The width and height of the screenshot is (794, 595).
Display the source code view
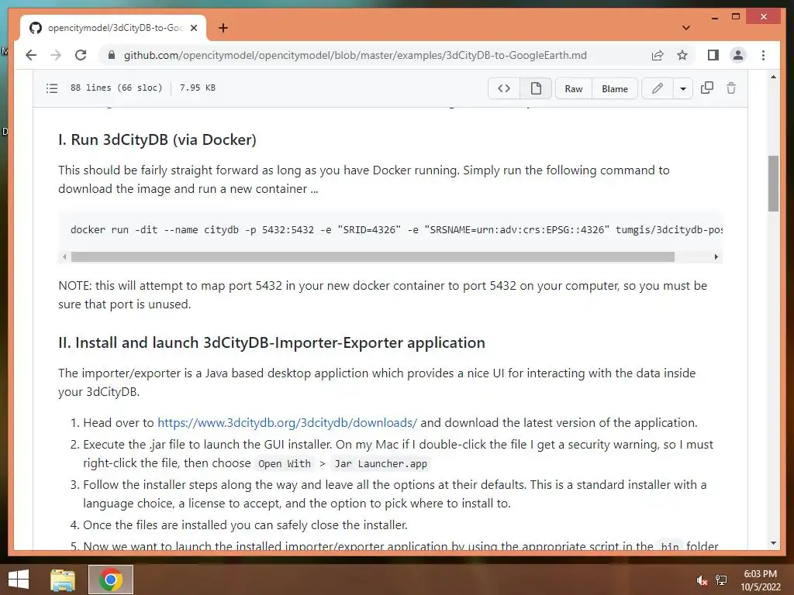[504, 88]
